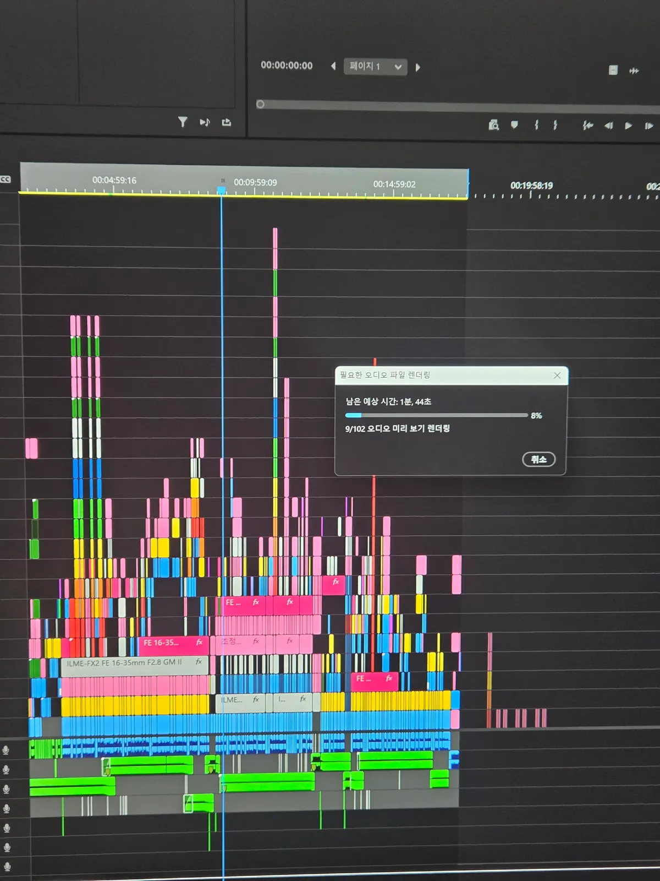Go to In point with arrow-brace icon
Screen dimensions: 660x881
(x=588, y=126)
